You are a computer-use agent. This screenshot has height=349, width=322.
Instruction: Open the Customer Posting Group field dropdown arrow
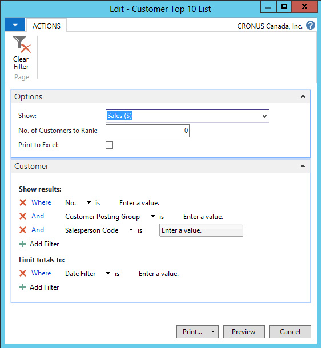pos(152,216)
